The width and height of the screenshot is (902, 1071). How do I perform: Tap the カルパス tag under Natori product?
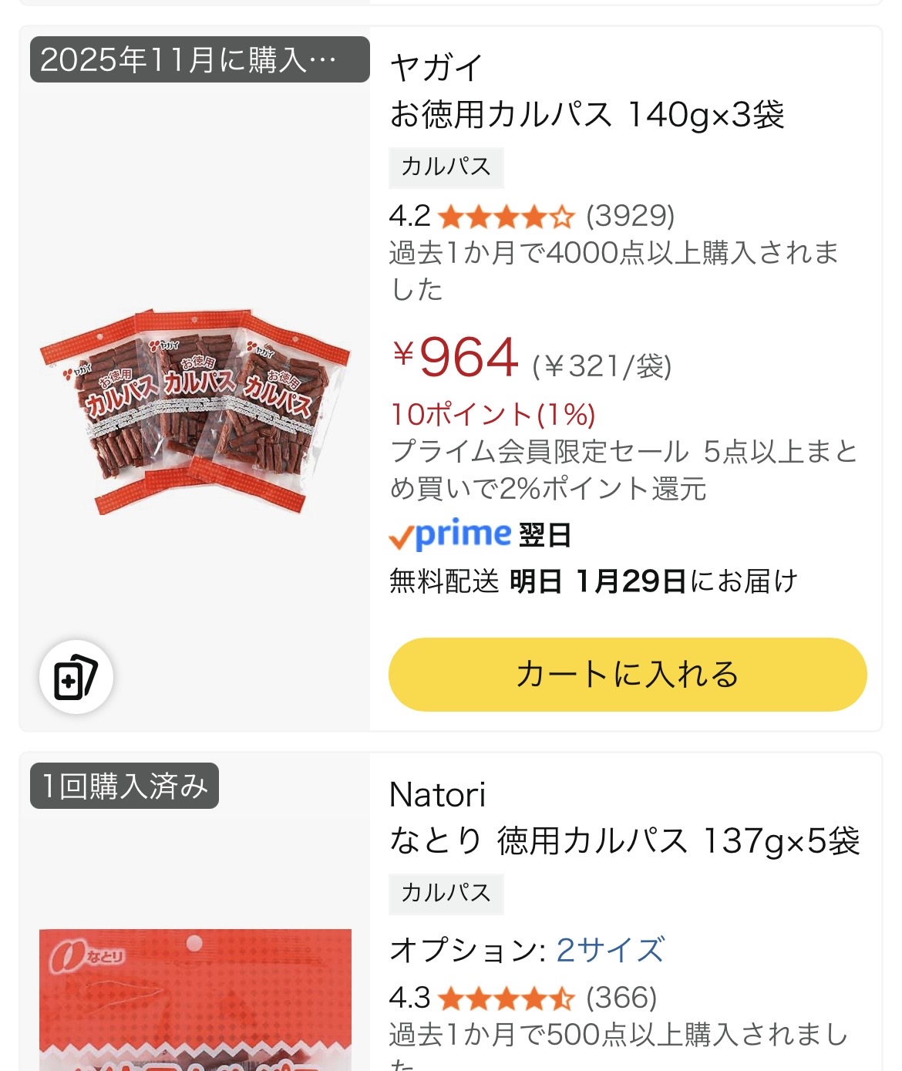point(446,894)
